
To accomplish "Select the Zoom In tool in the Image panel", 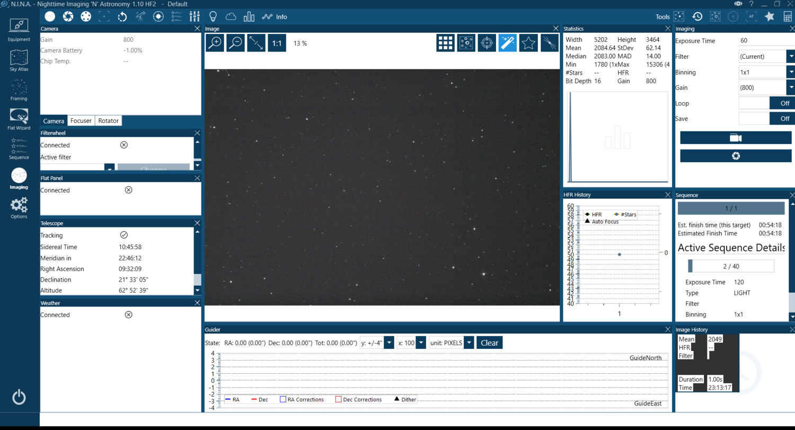I will pyautogui.click(x=214, y=43).
